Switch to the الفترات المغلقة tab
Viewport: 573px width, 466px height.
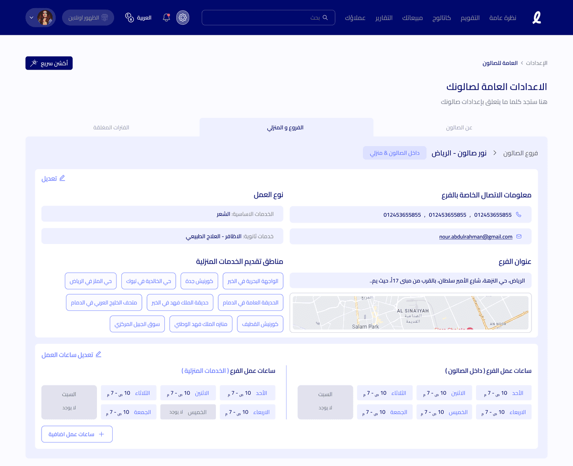pos(111,127)
